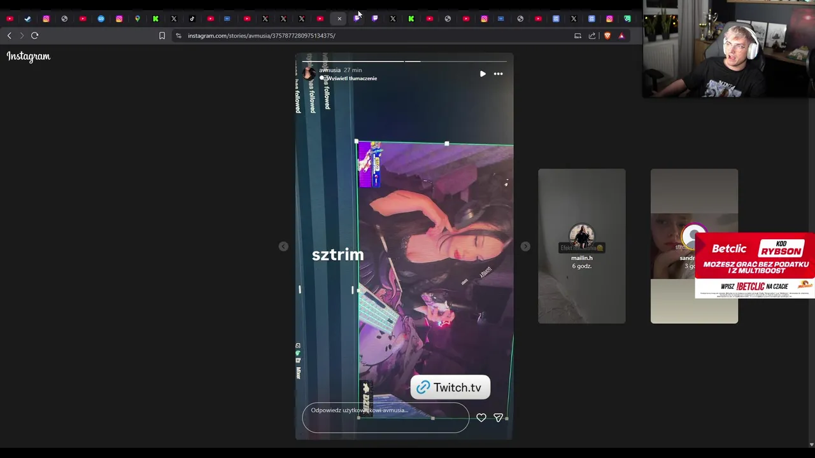Screen dimensions: 815x458
Task: Click the "6 godz." label under mailin.h
Action: 582,266
